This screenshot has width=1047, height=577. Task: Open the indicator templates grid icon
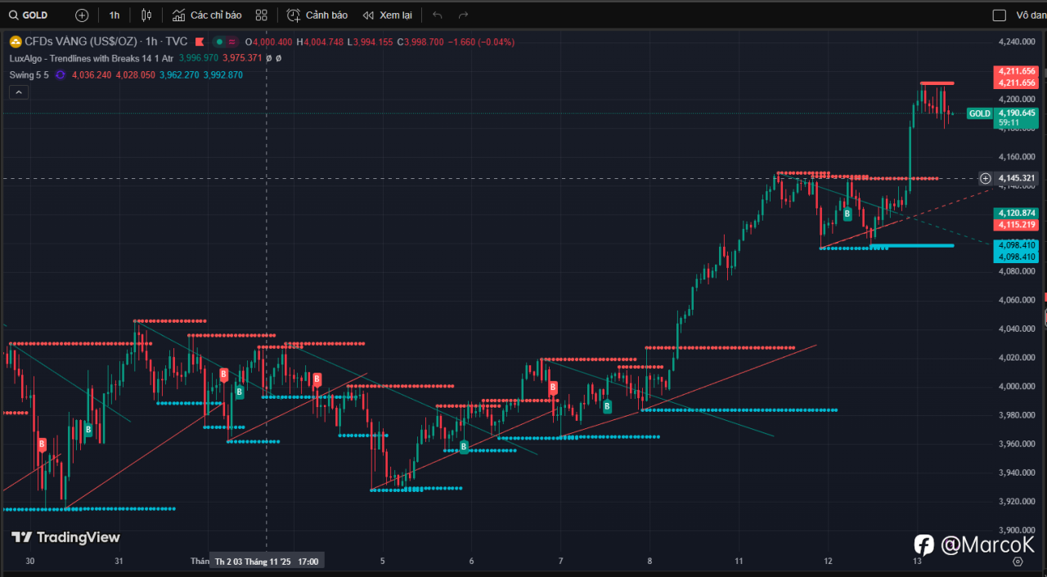click(261, 15)
